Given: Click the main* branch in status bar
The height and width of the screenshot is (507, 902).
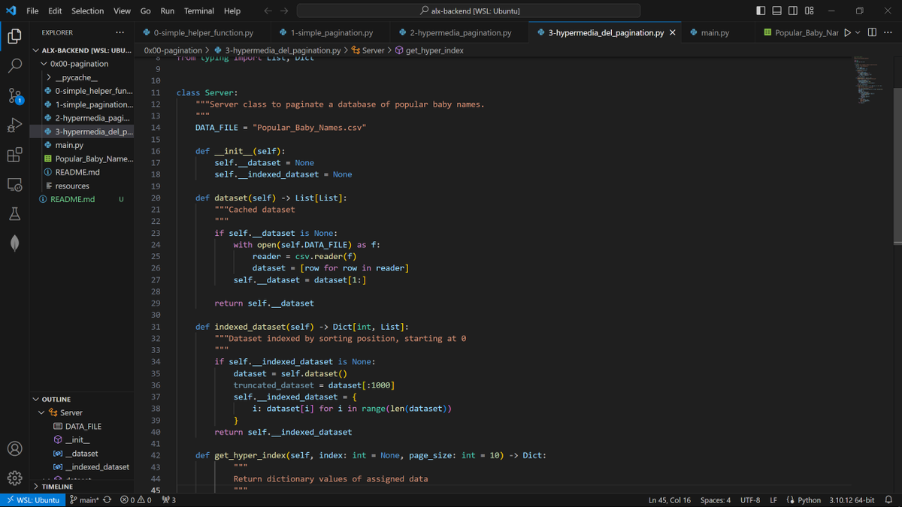Looking at the screenshot, I should coord(83,500).
